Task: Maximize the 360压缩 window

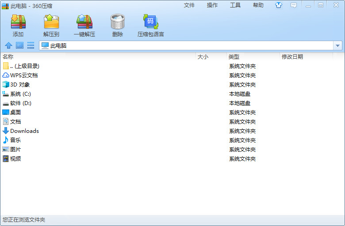Action: [x=321, y=5]
